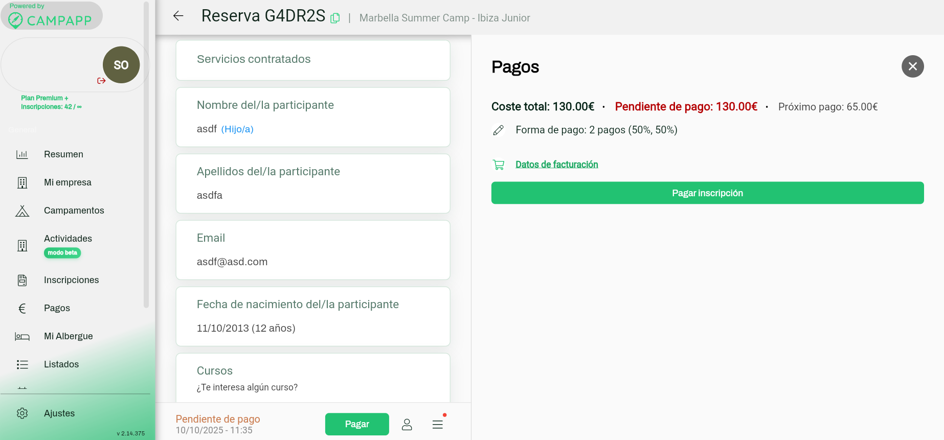Screen dimensions: 944x440
Task: Open the Datos de facturación link
Action: 556,165
